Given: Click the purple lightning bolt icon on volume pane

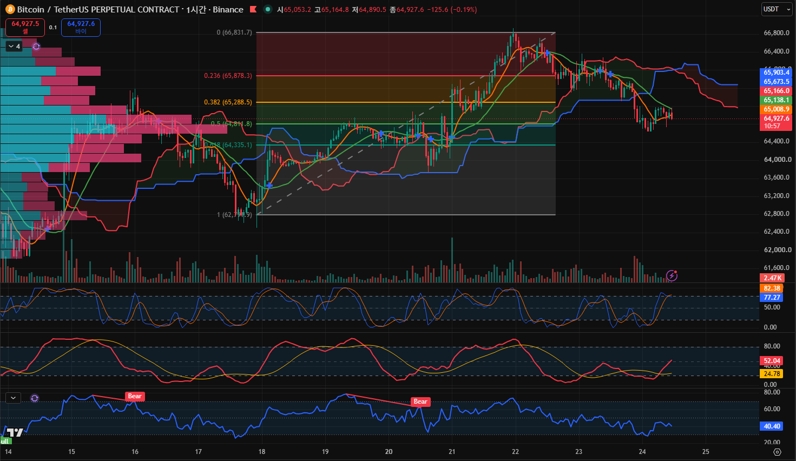Looking at the screenshot, I should click(672, 276).
